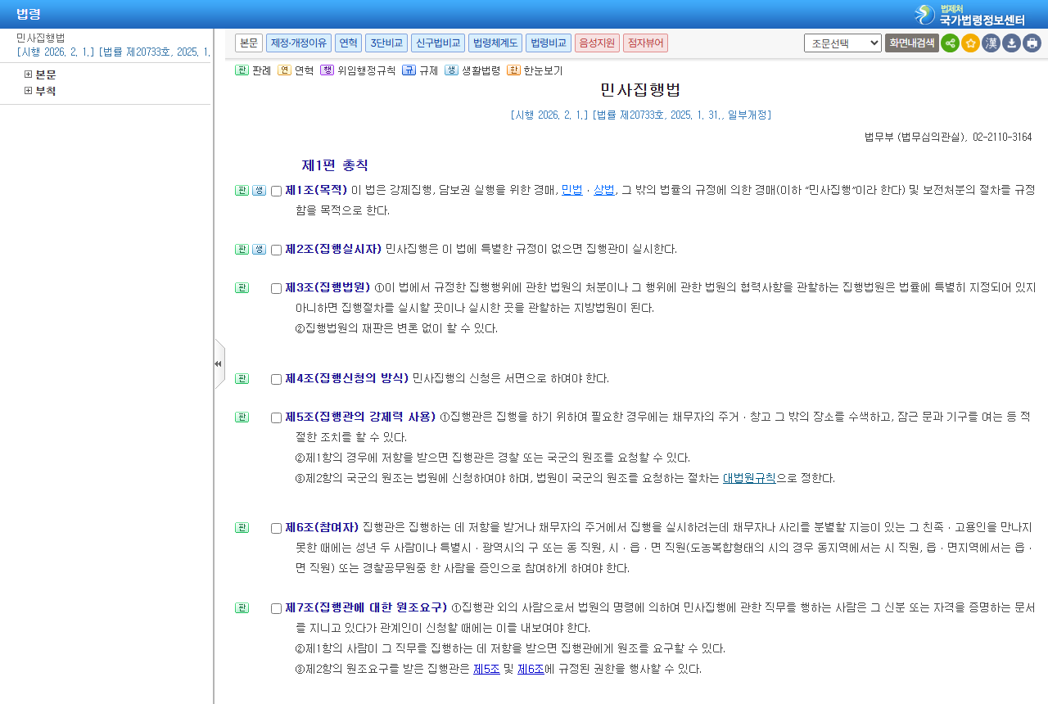This screenshot has height=704, width=1048.
Task: Check the 제1조(목적) checkbox
Action: click(x=276, y=191)
